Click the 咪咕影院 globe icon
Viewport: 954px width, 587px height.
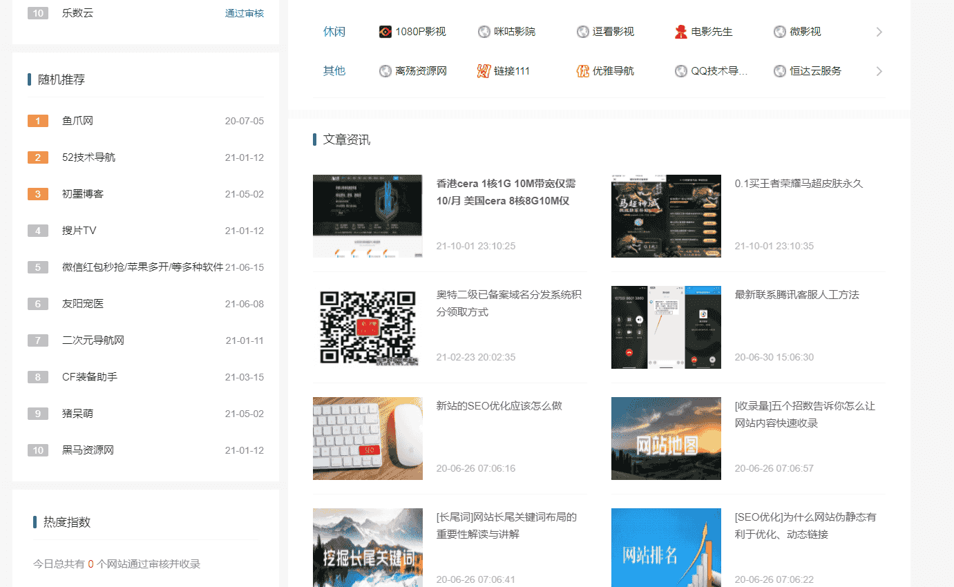[484, 32]
